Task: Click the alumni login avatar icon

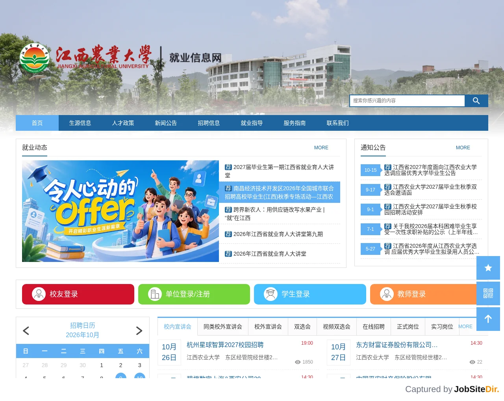Action: coord(39,294)
